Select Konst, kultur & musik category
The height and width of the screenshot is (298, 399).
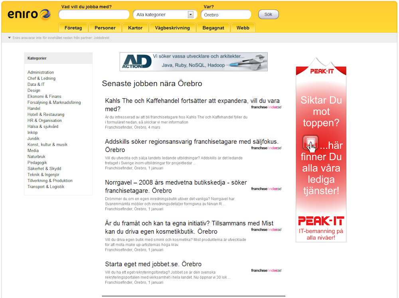coord(47,145)
